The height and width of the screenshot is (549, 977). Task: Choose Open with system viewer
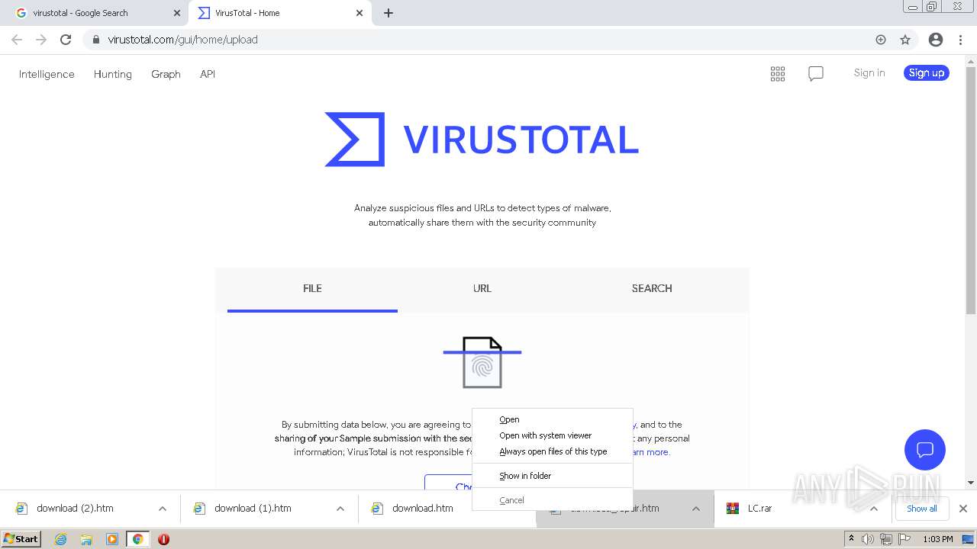(x=553, y=435)
